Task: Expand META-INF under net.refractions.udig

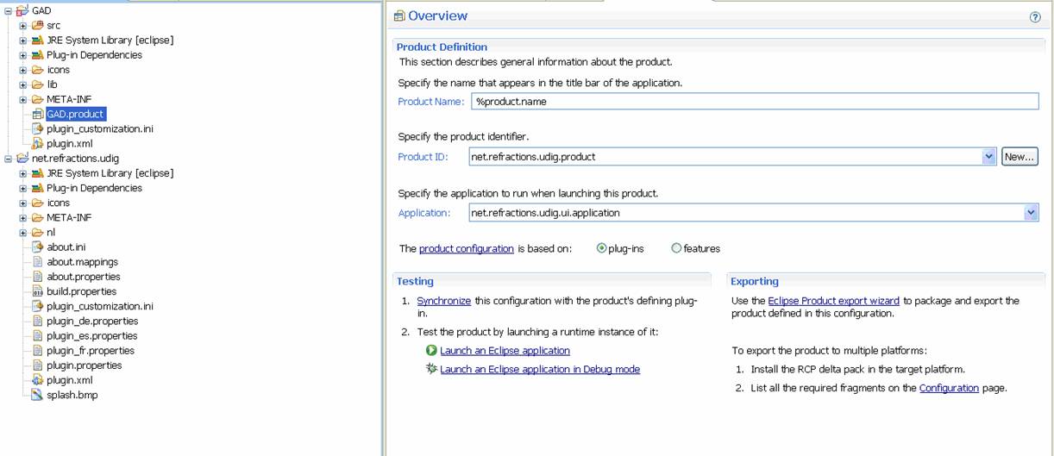Action: 23,217
